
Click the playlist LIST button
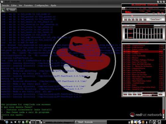tap(160, 94)
